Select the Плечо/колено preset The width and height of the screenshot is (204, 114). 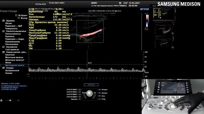(x=12, y=44)
